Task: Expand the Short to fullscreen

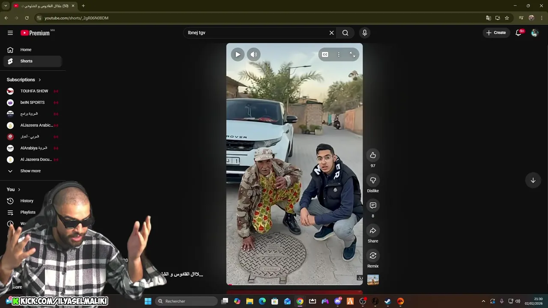Action: point(352,54)
